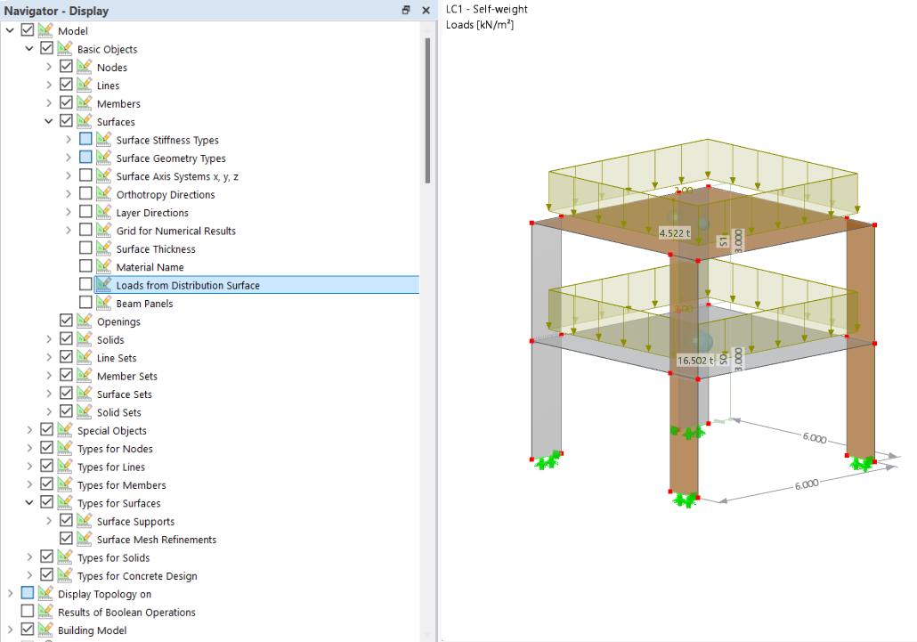Click the icon next to Layer Directions
917x642 pixels.
103,212
